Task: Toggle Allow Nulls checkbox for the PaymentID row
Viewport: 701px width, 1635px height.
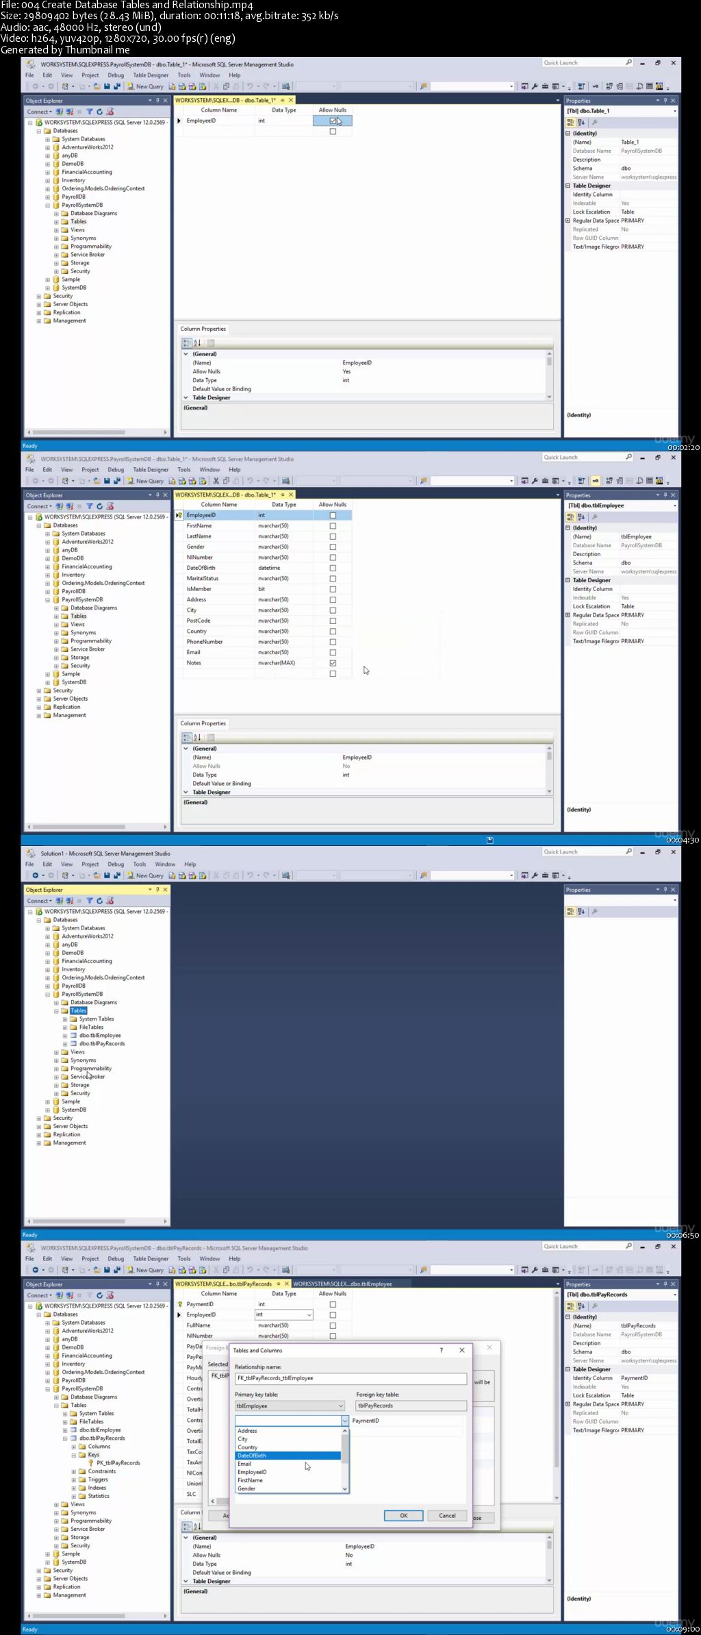Action: (333, 1304)
